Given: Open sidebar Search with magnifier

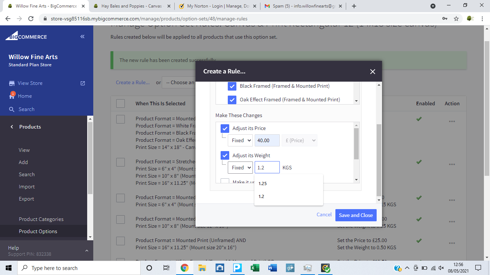Looking at the screenshot, I should coord(22,109).
